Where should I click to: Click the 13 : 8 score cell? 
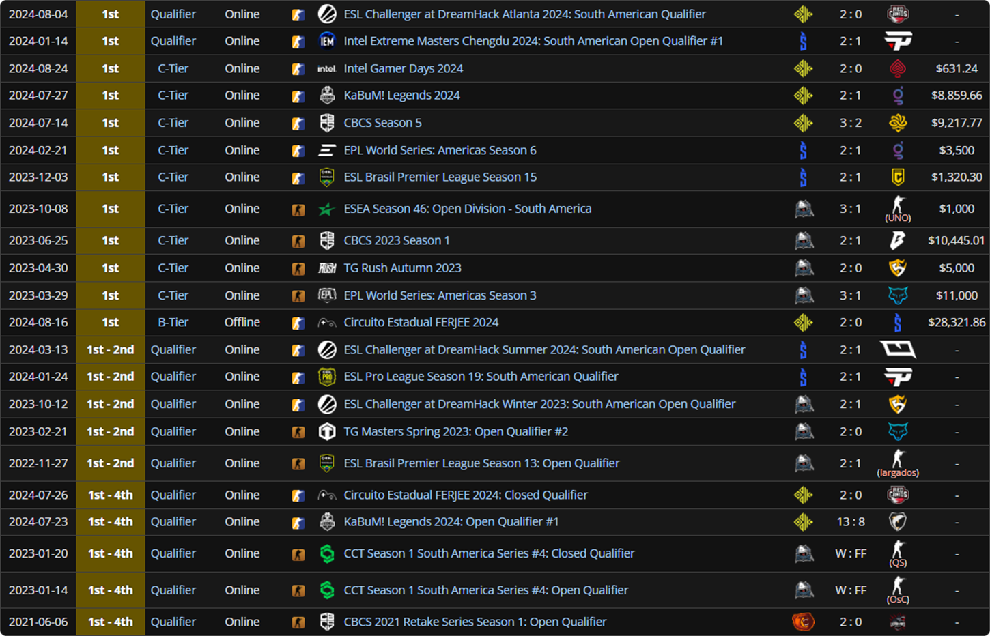pyautogui.click(x=850, y=522)
